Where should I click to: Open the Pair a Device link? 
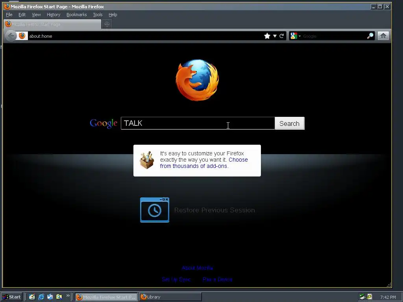point(217,279)
